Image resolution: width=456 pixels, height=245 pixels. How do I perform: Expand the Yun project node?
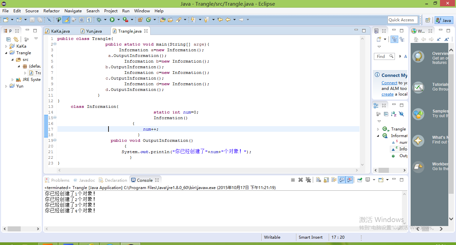6,86
